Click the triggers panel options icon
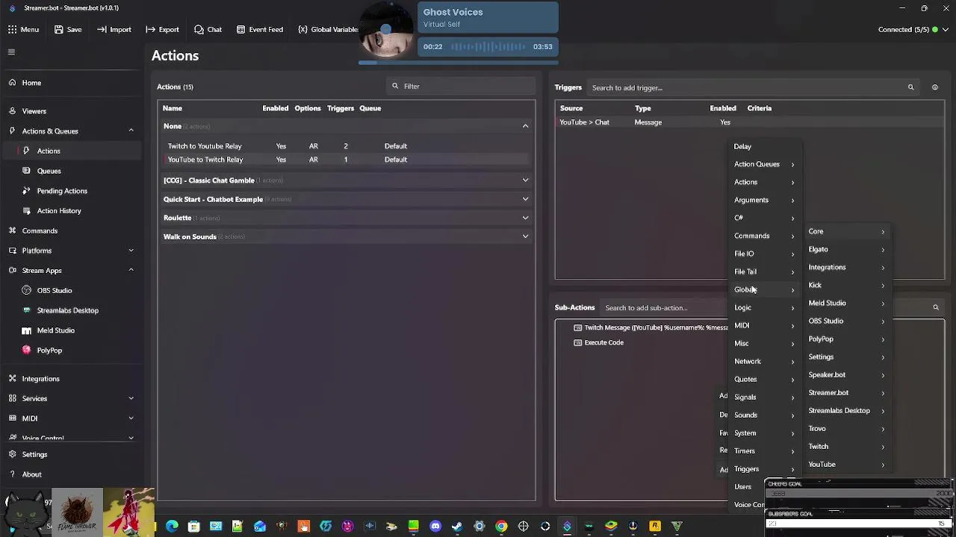 pos(934,88)
